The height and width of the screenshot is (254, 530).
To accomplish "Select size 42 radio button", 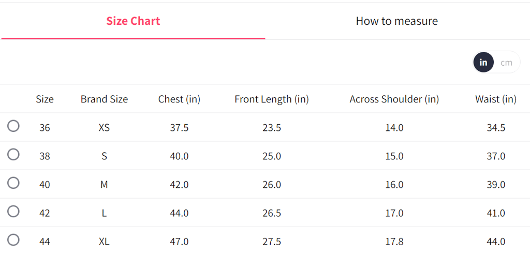I will click(x=13, y=212).
